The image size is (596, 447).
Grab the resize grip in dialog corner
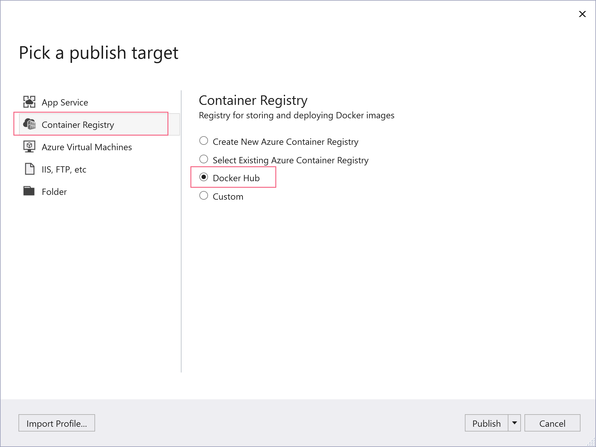(591, 442)
